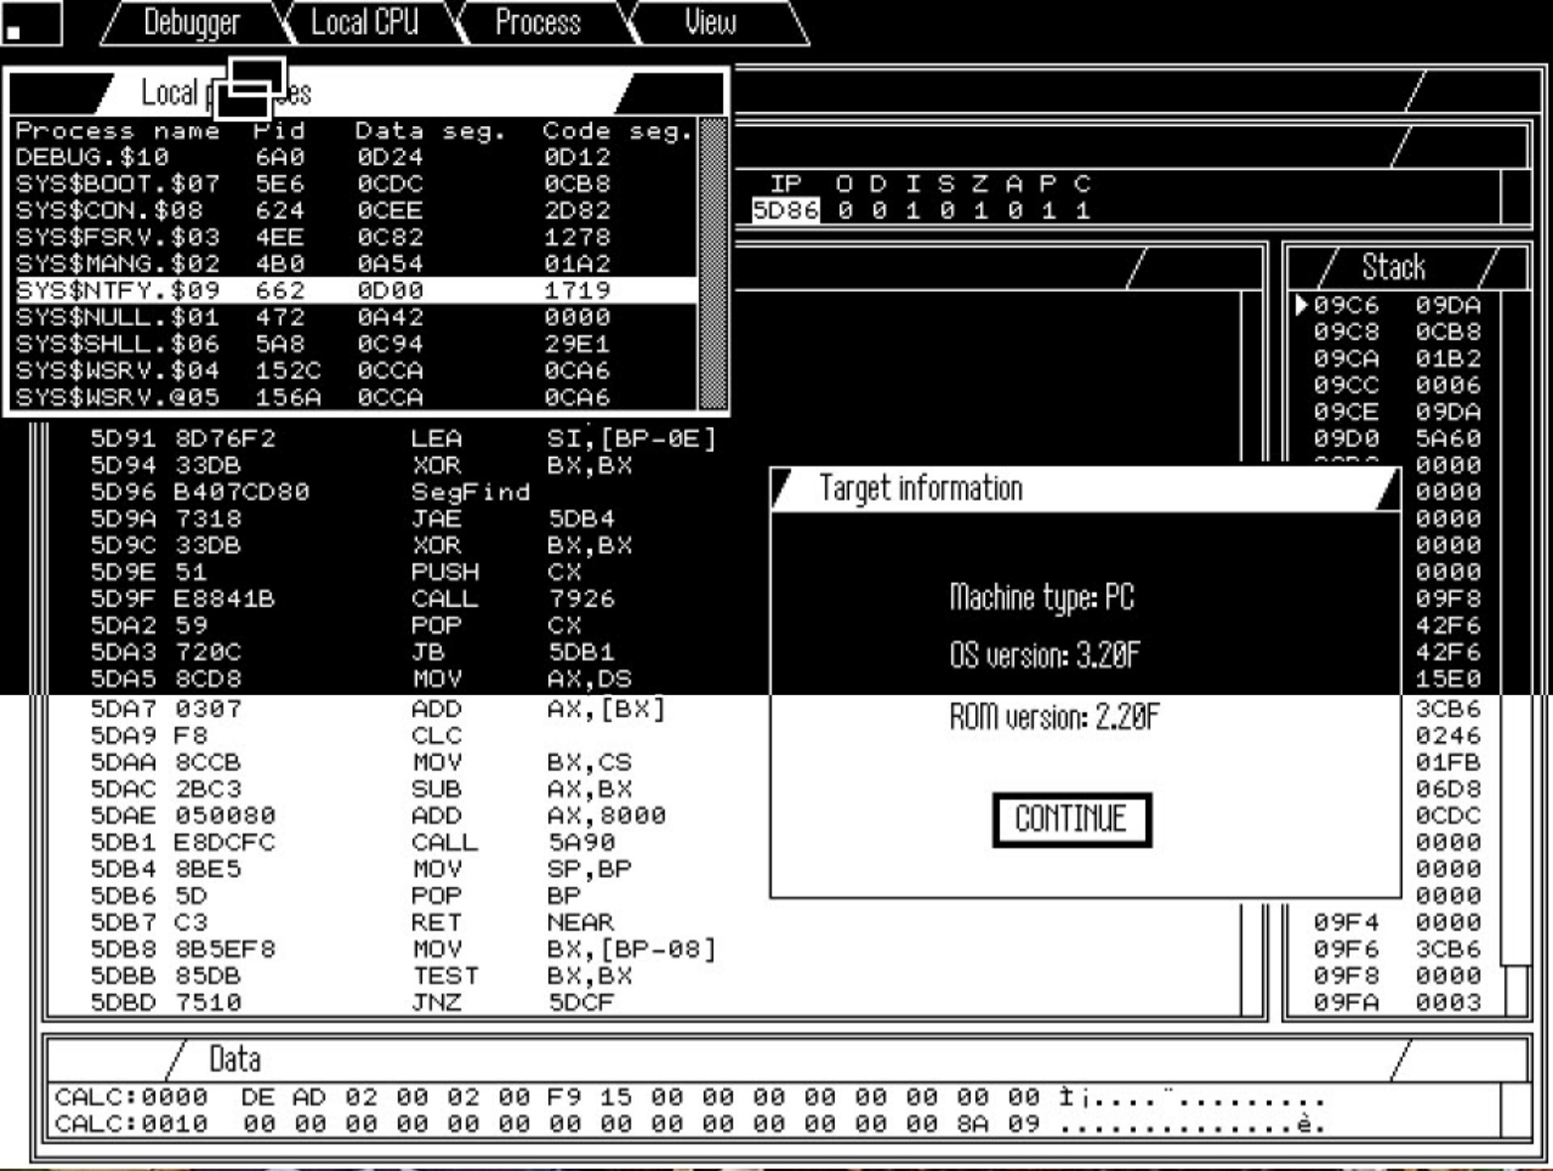This screenshot has width=1553, height=1171.
Task: Open the Process menu
Action: (537, 23)
